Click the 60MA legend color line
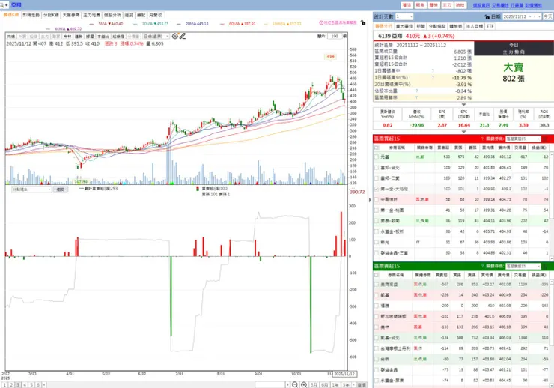554x388 pixels. click(x=222, y=24)
